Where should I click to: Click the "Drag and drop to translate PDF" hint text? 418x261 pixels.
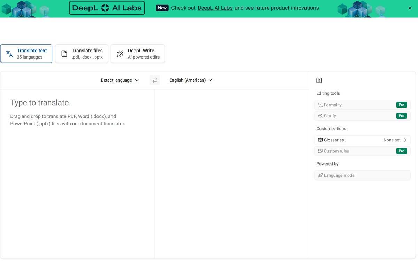68,120
